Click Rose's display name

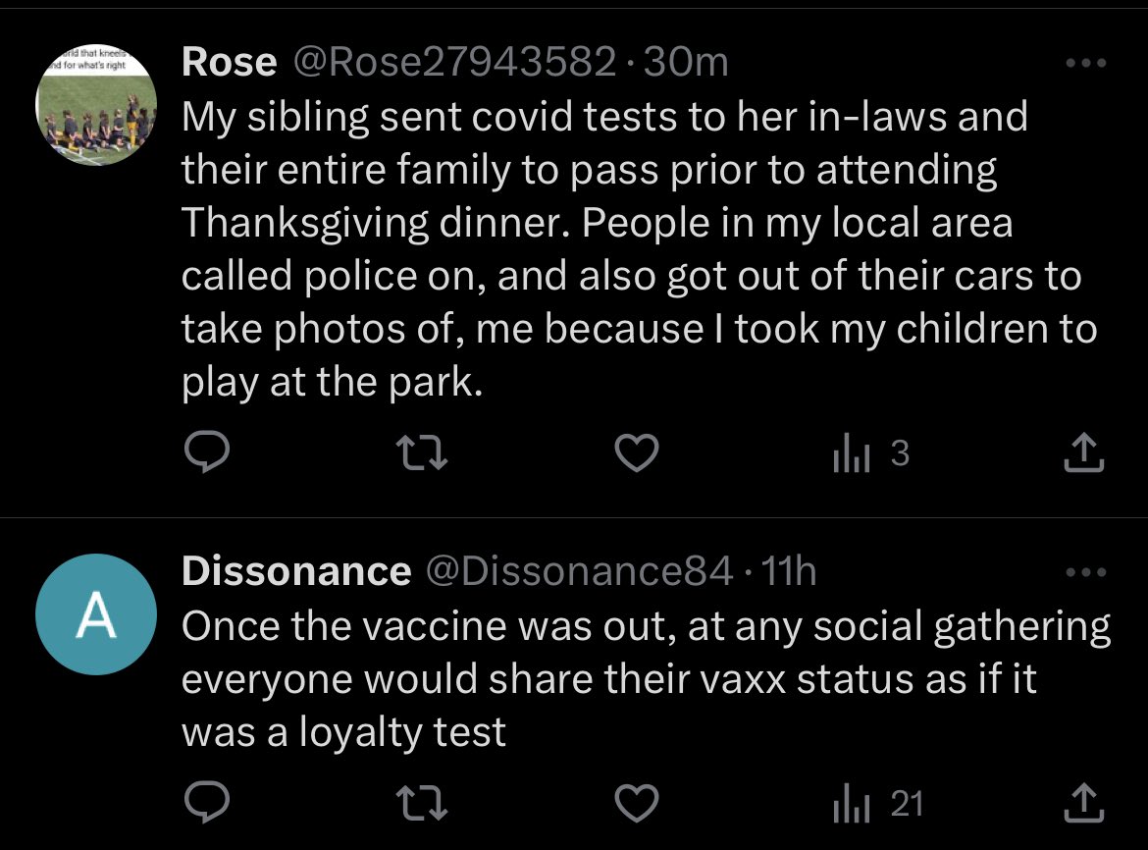point(228,64)
